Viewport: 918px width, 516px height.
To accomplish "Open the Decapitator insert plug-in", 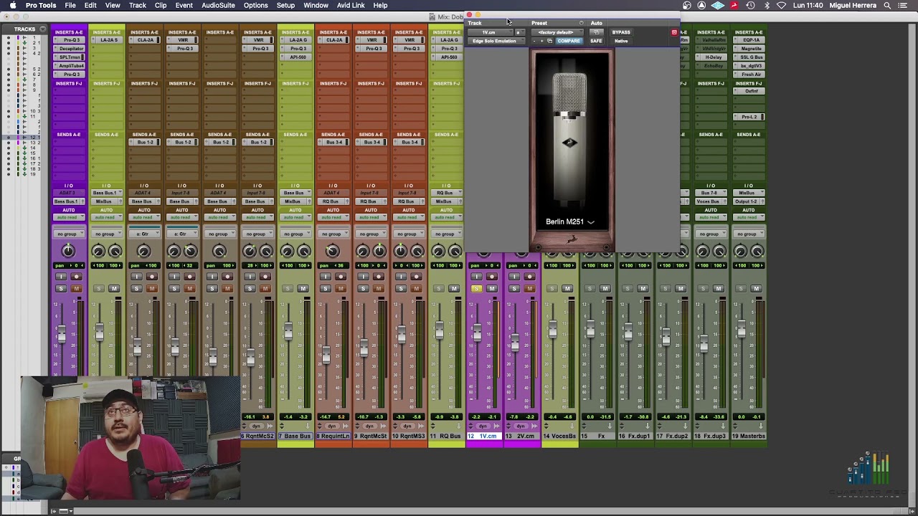I will click(x=70, y=49).
